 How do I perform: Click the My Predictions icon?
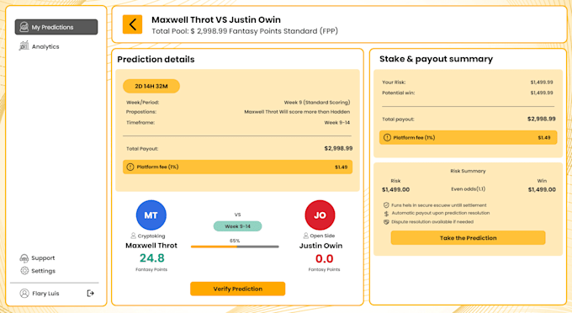(x=24, y=27)
